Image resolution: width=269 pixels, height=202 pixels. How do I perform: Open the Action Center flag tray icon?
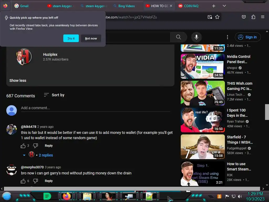pyautogui.click(x=227, y=196)
